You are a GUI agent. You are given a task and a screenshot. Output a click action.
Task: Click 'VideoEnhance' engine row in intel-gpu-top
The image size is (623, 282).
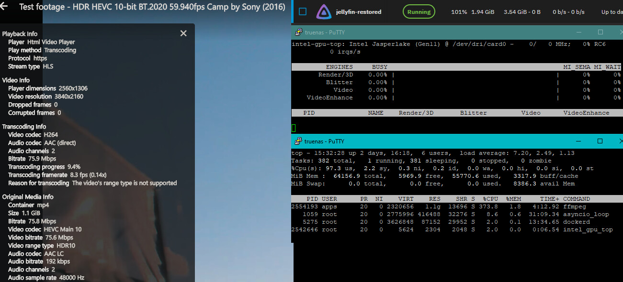click(x=456, y=98)
